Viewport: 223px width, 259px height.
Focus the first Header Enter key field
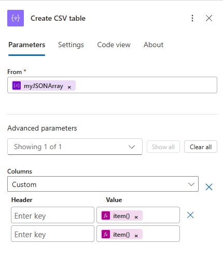coord(52,215)
